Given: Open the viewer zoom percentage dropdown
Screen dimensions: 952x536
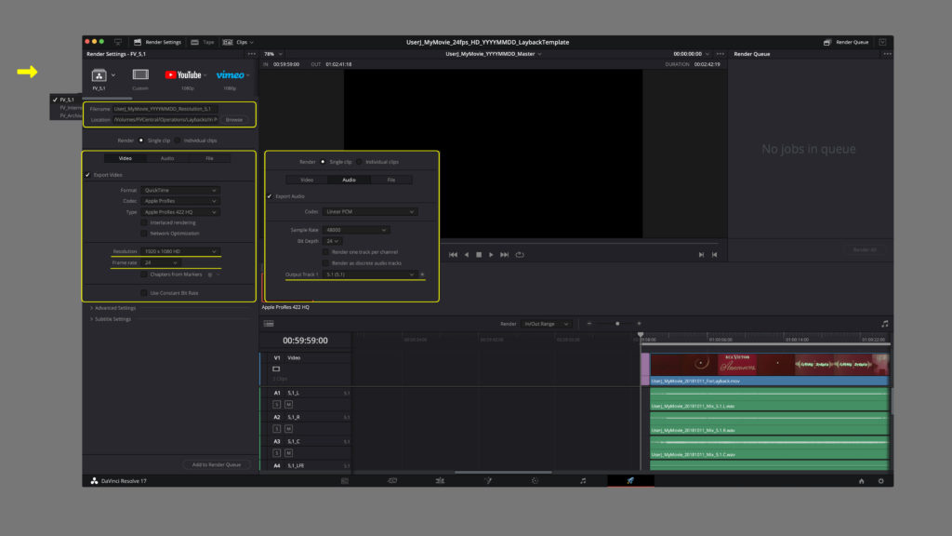Looking at the screenshot, I should tap(272, 54).
